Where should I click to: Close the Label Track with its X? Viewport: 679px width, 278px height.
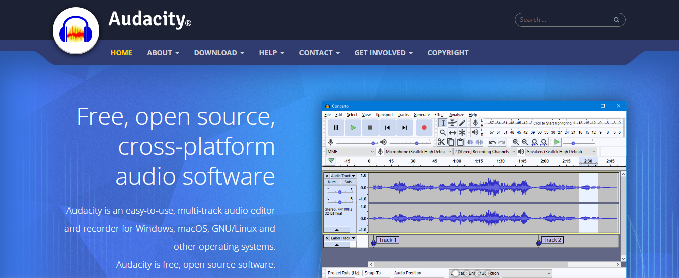click(x=327, y=238)
